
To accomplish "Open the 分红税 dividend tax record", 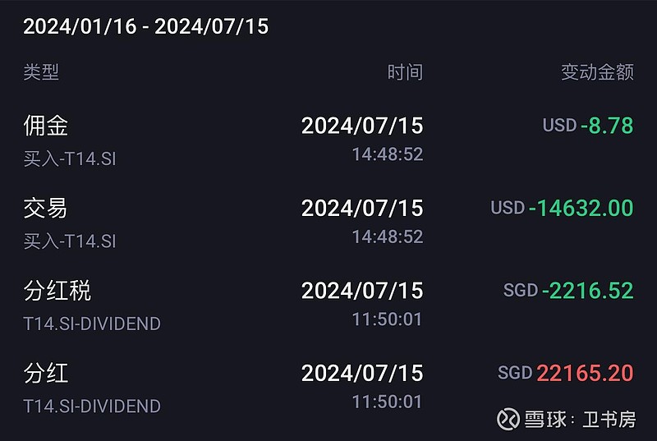I will click(x=328, y=305).
